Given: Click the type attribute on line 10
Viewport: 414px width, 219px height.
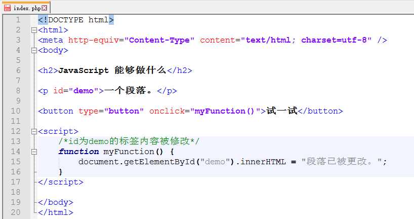Looking at the screenshot, I should [88, 112].
